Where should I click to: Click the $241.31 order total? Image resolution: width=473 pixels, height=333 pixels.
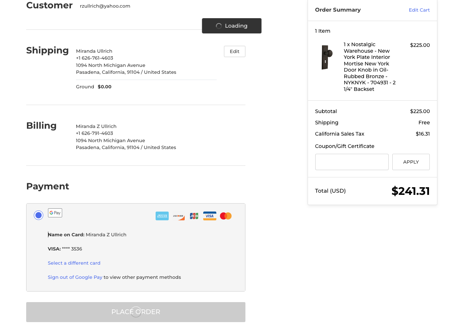coord(410,191)
